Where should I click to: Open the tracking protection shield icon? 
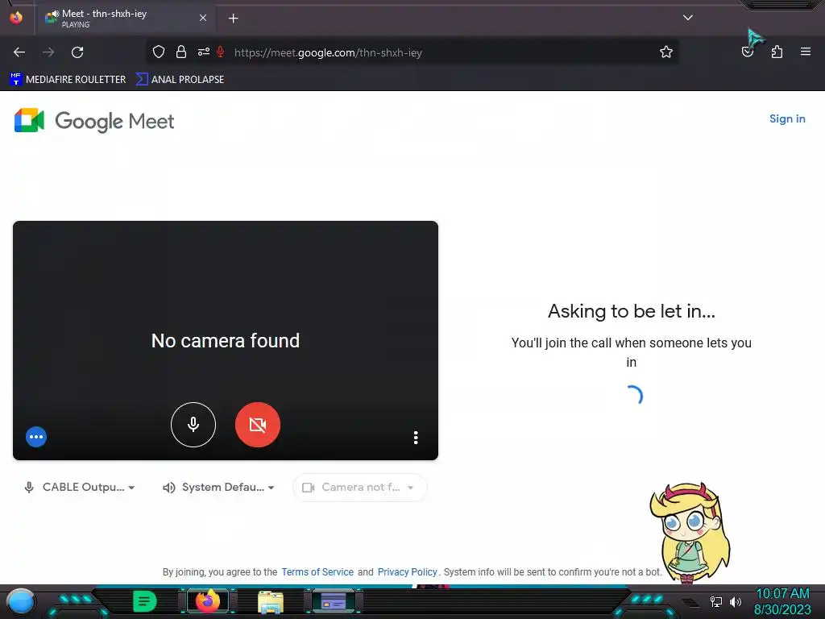pos(159,52)
